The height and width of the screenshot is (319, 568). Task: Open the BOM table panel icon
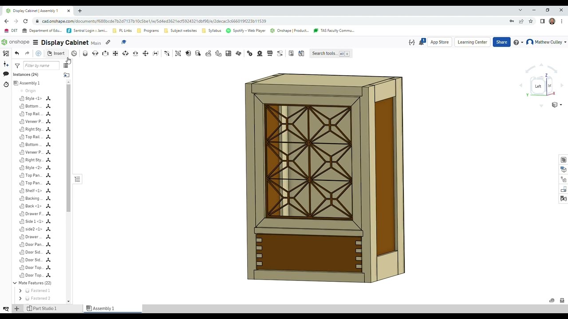point(563,160)
